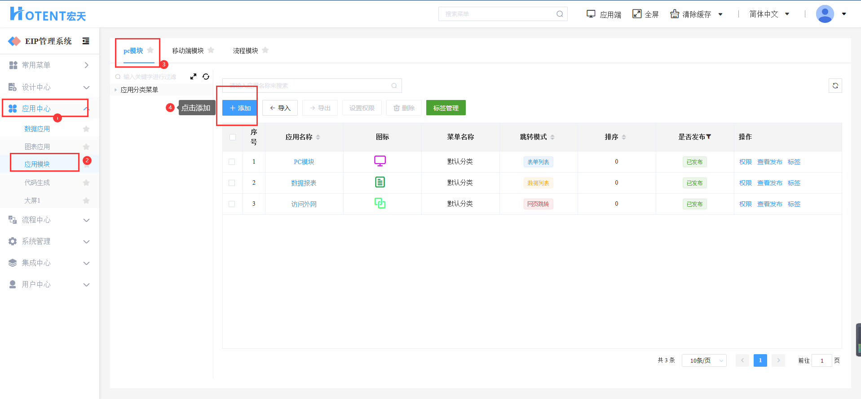Click the refresh icon in the category tree panel
Viewport: 861px width, 399px height.
click(206, 77)
